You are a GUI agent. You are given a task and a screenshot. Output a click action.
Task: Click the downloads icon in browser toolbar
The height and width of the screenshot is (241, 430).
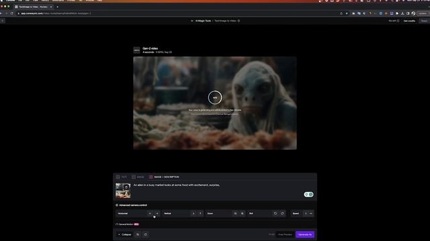coord(402,13)
